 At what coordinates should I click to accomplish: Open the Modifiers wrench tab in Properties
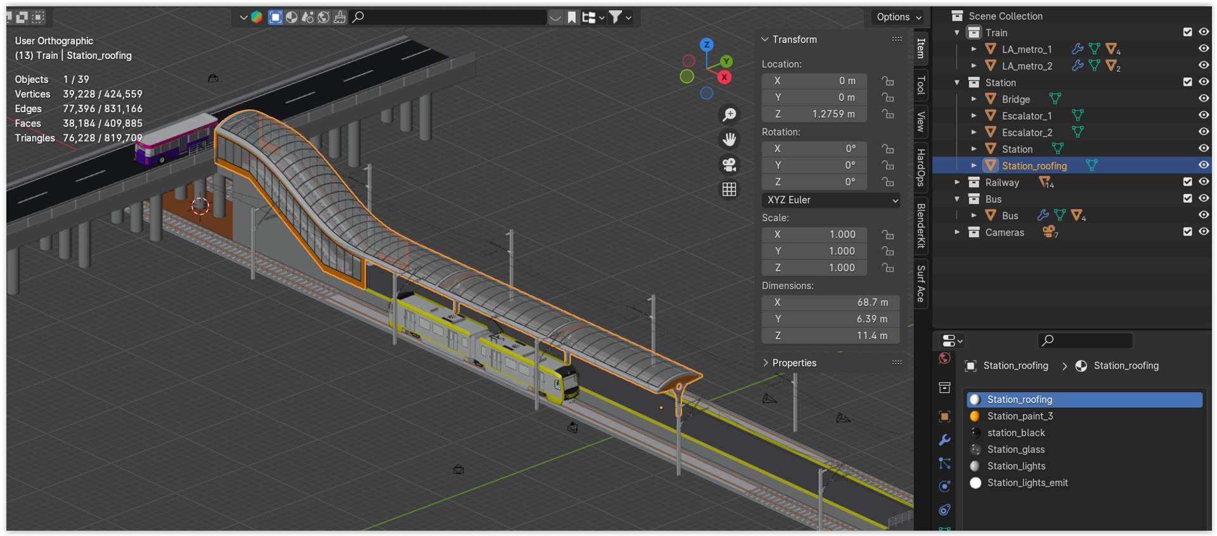click(944, 440)
